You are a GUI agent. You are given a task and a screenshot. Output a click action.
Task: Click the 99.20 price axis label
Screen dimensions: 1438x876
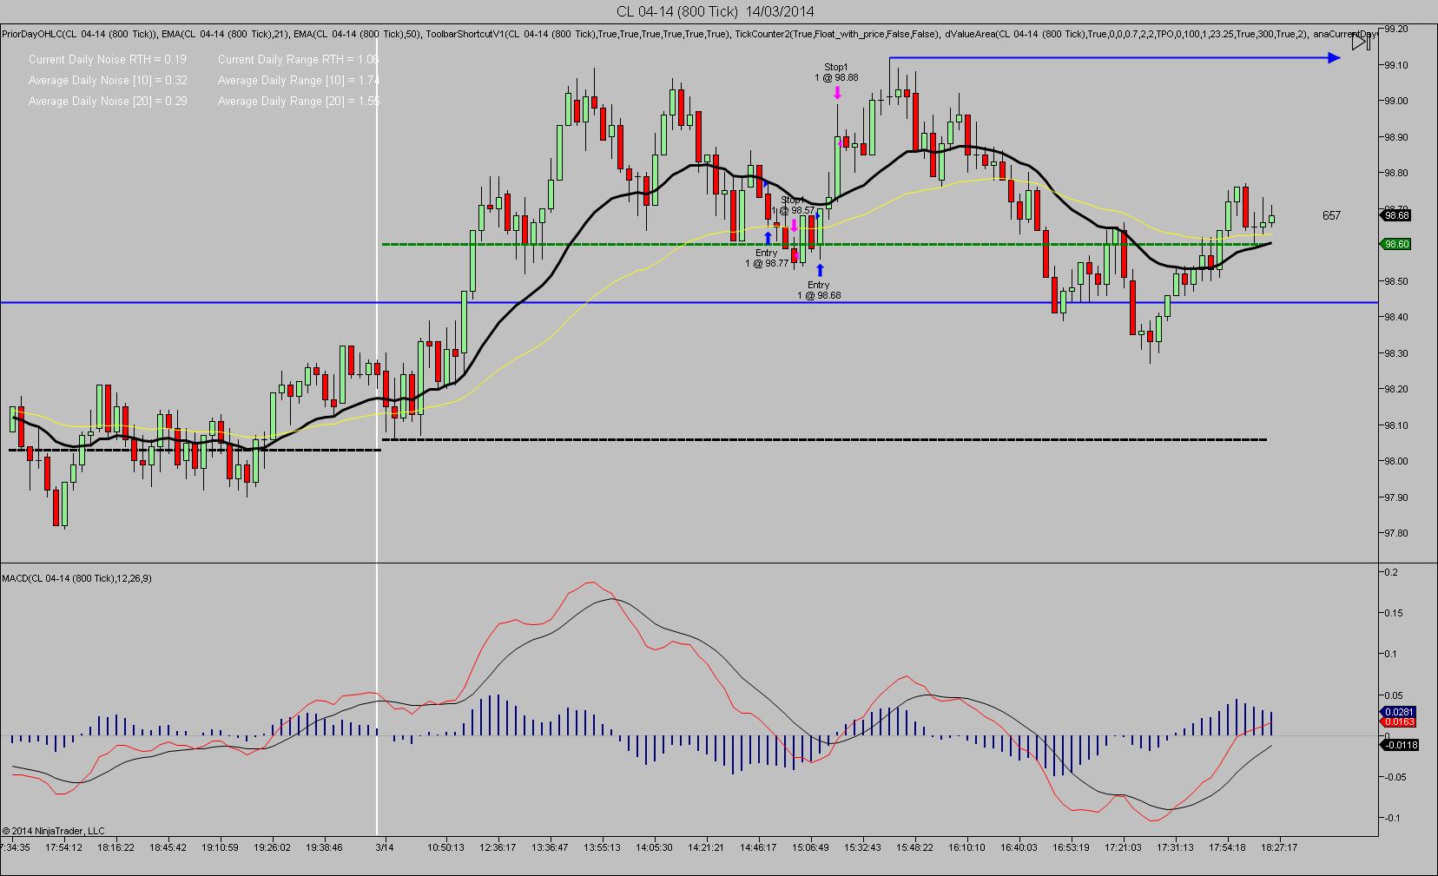tap(1395, 29)
